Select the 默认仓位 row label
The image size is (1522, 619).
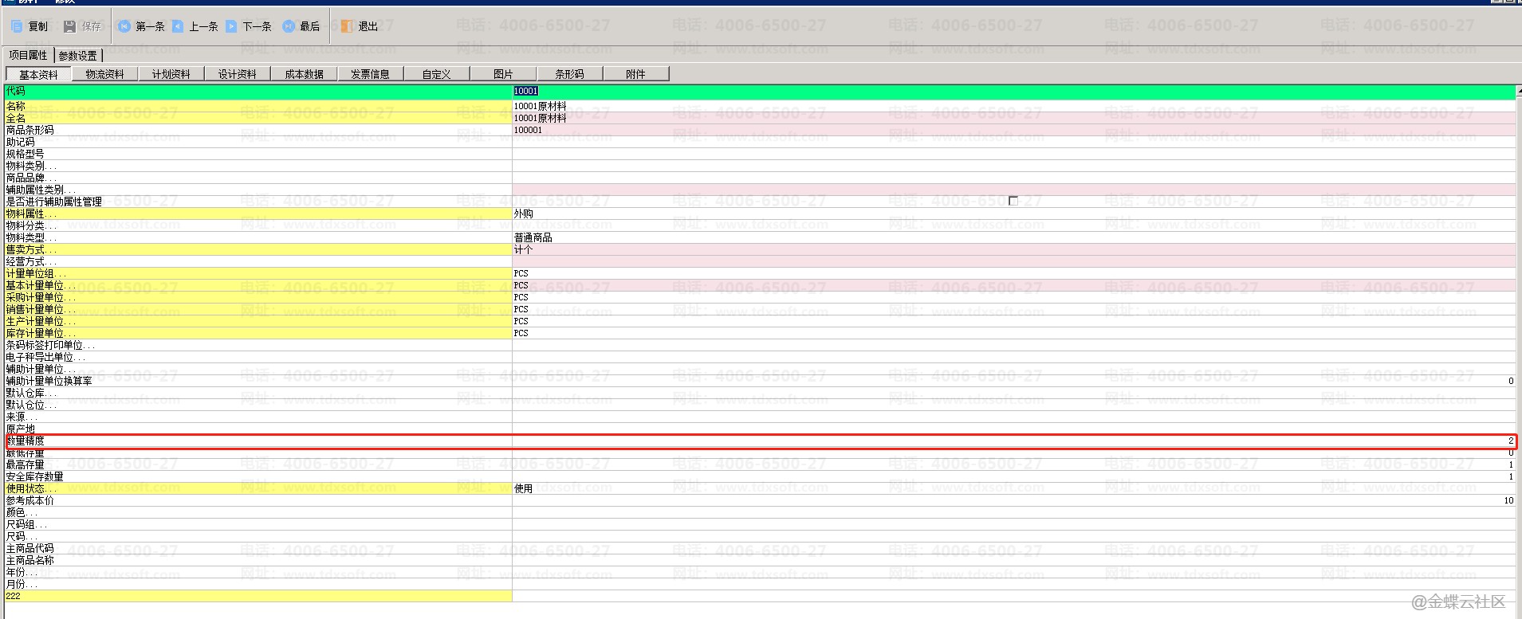(32, 405)
